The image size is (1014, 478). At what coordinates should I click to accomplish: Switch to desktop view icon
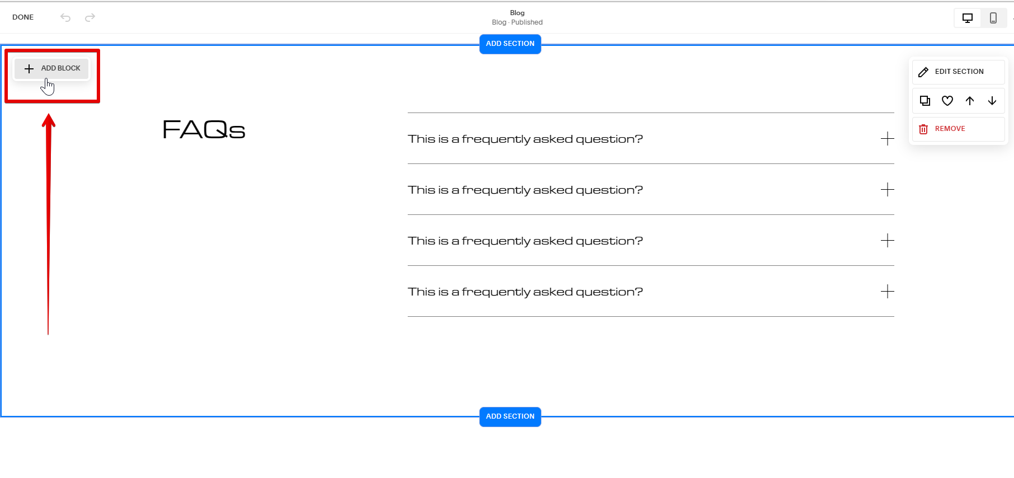[x=968, y=18]
